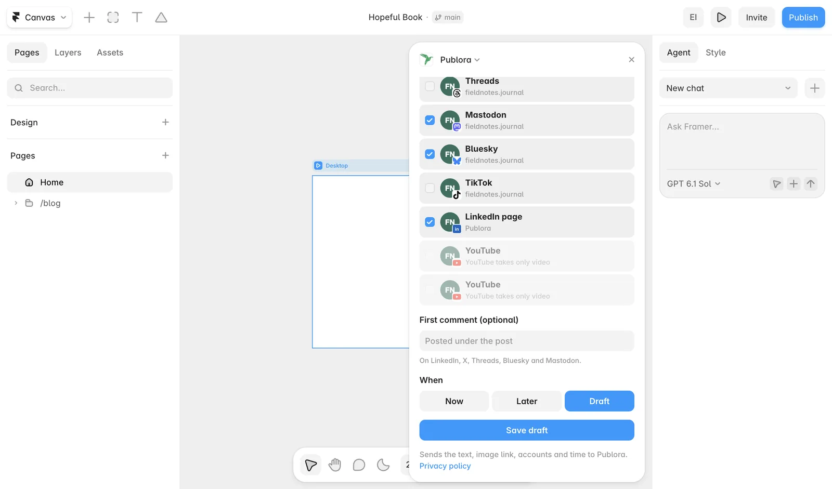
Task: Choose the Now schedule option
Action: coord(454,401)
